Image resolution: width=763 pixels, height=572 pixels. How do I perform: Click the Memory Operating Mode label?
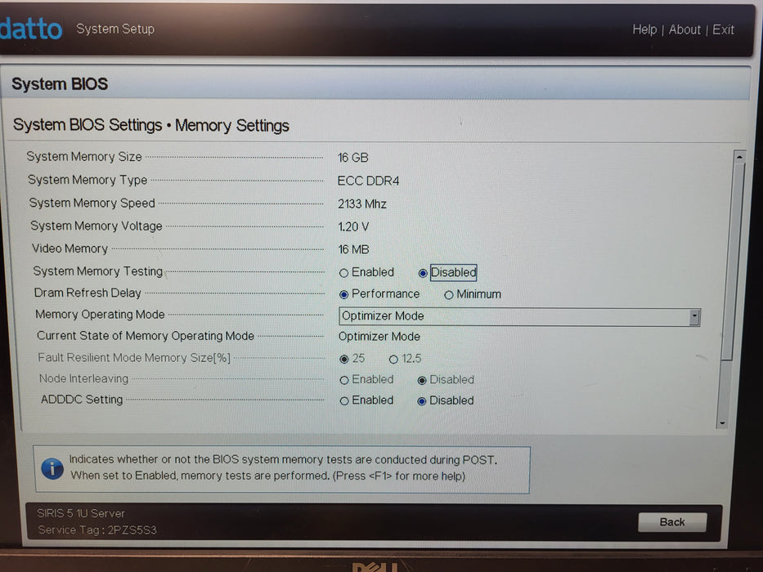(x=100, y=315)
